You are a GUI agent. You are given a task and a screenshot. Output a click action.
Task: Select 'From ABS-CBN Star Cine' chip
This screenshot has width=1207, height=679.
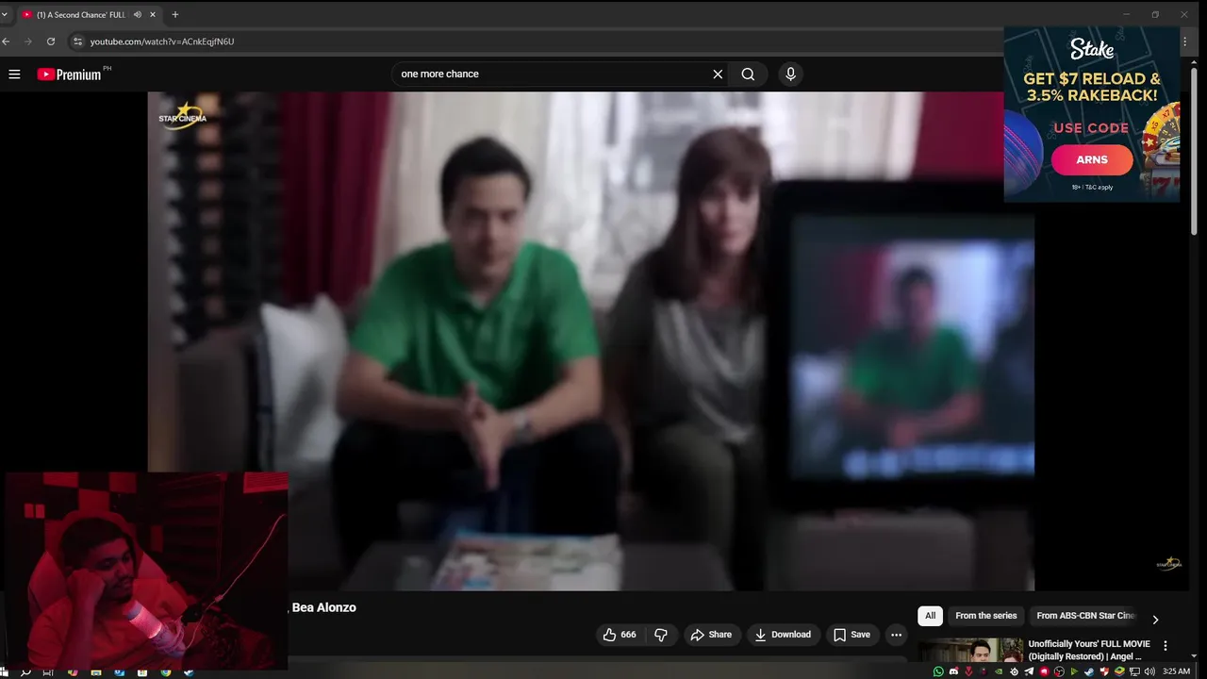click(x=1086, y=616)
